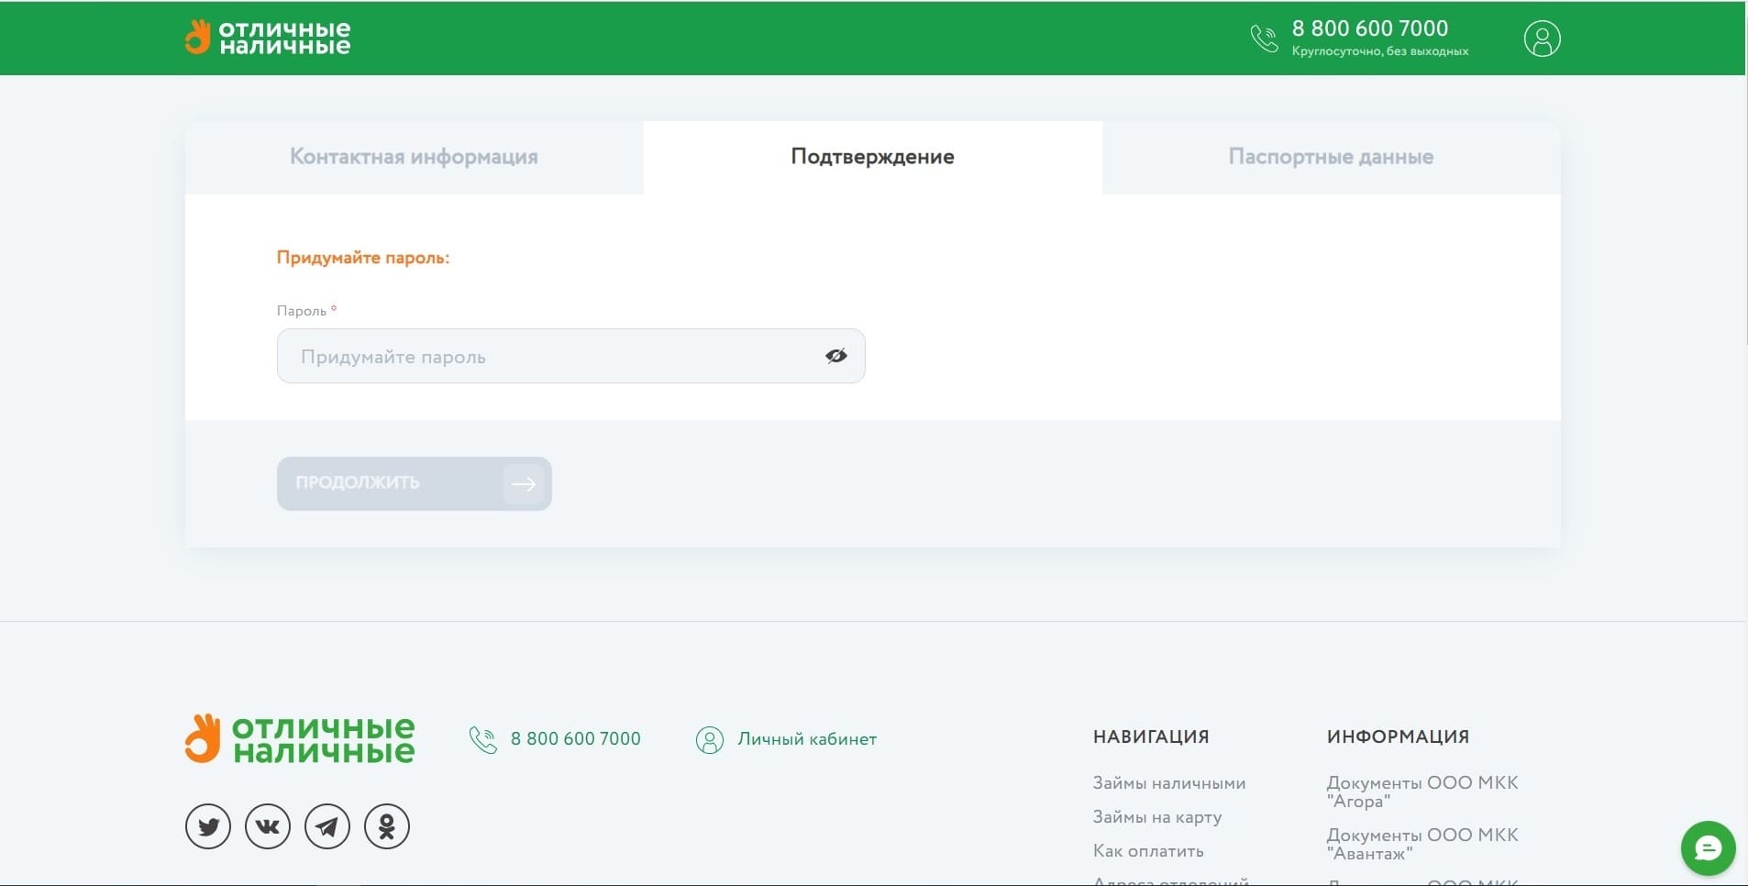Select the Подтверждение tab
1748x886 pixels.
(872, 157)
